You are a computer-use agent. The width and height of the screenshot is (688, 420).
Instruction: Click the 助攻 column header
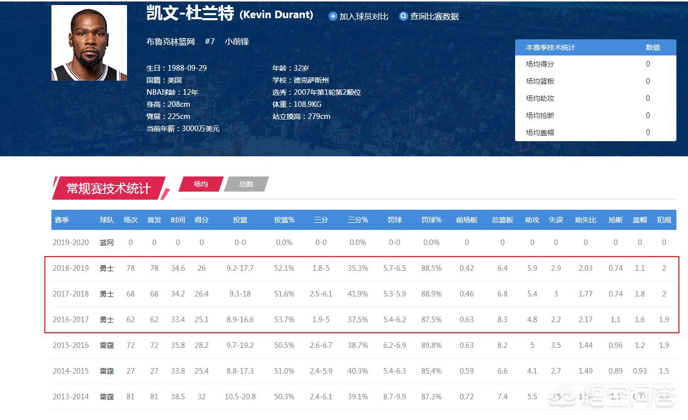[532, 220]
